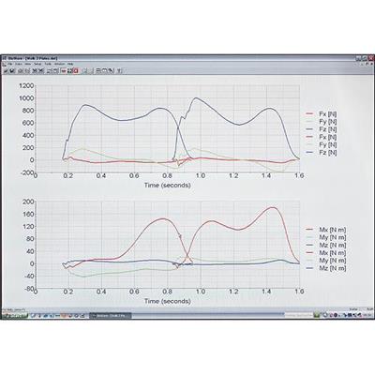Click the last icon in the toolbar

tap(118, 71)
